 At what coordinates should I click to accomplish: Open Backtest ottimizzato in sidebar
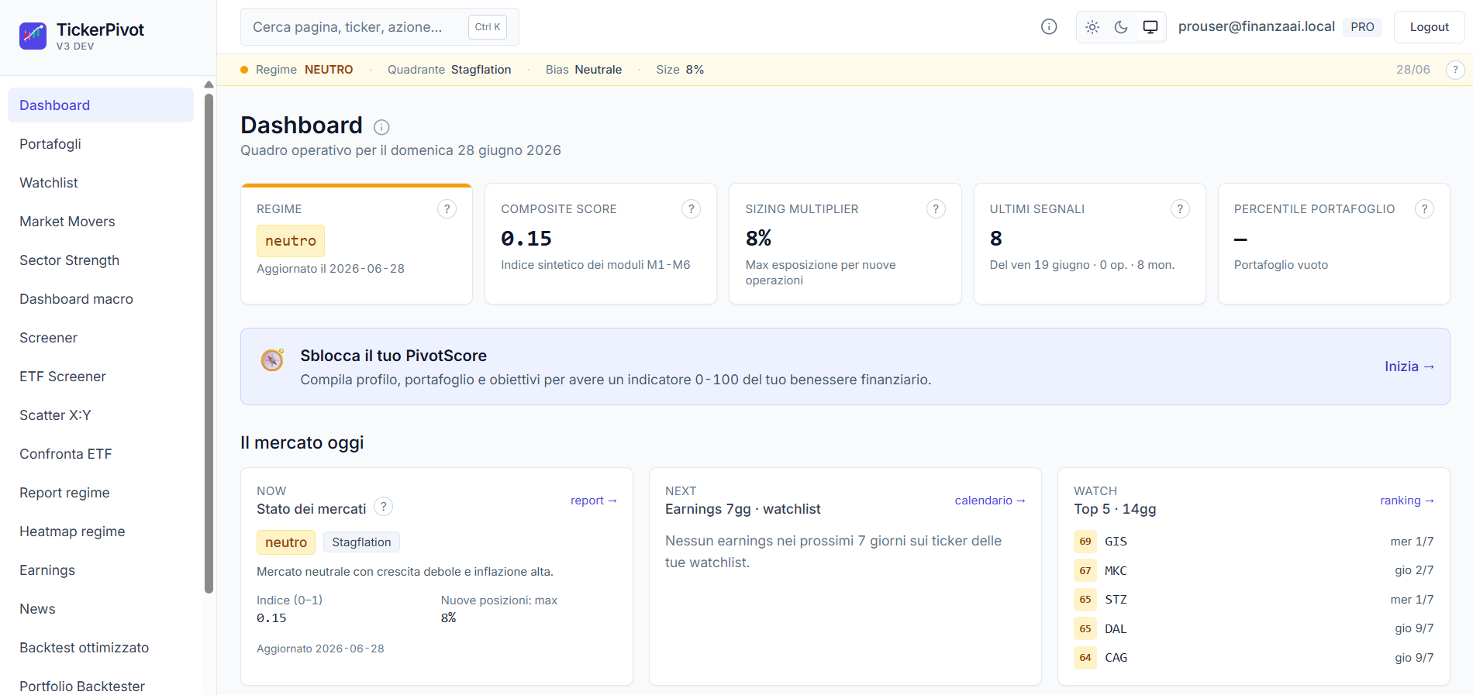(x=101, y=648)
